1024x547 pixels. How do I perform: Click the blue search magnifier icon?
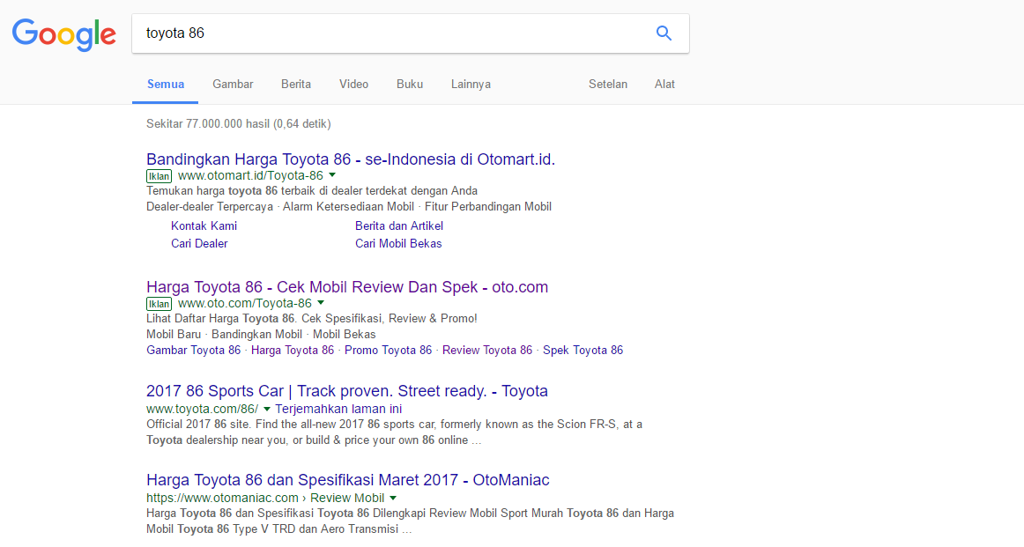(x=664, y=33)
